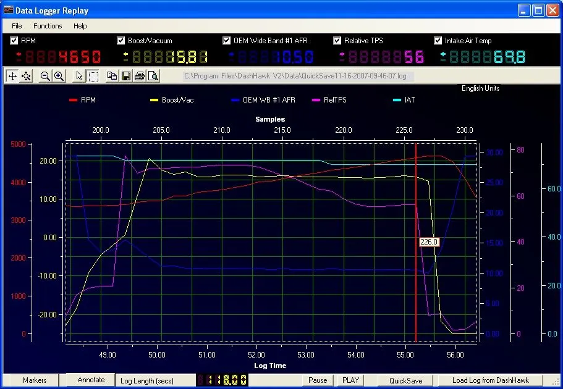Copy the chart to the clipboard

tap(112, 76)
